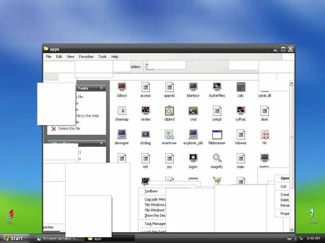
Task: Select the cmicpl file icon
Action: coord(217,110)
